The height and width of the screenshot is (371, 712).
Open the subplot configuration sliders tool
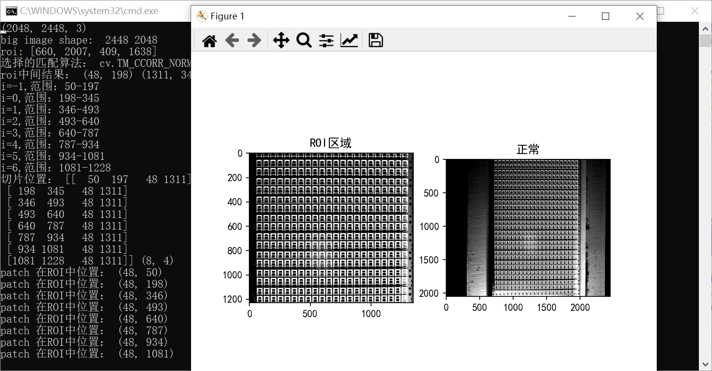[x=326, y=41]
